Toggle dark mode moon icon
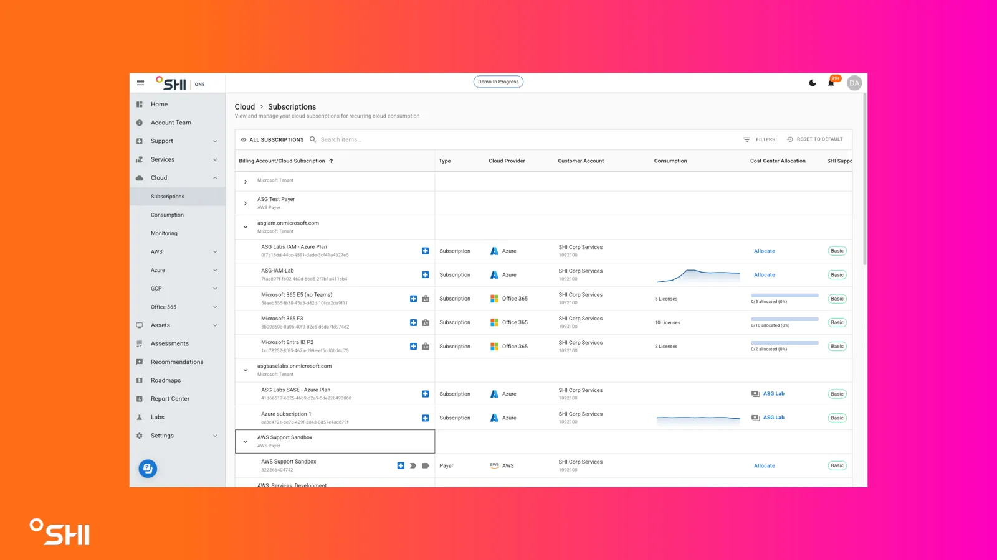Image resolution: width=997 pixels, height=560 pixels. (x=813, y=83)
